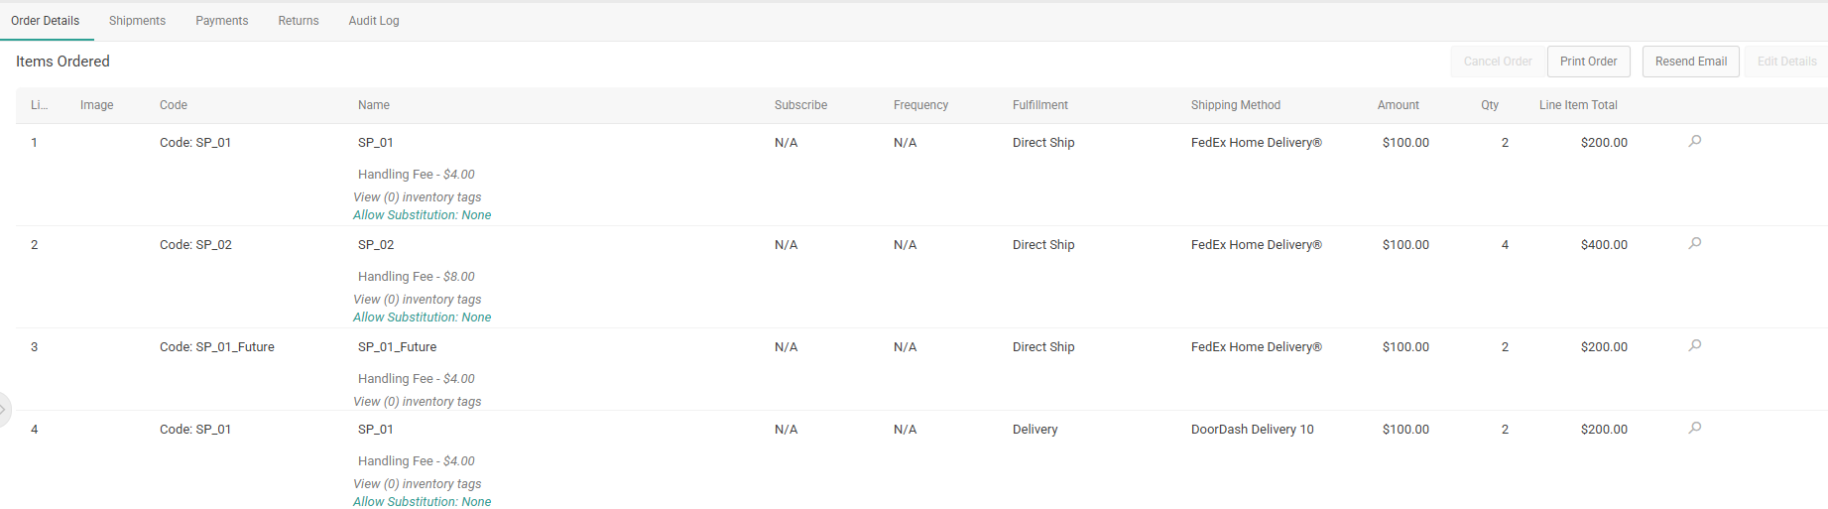Viewport: 1828px width, 509px height.
Task: View inventory tags for SP_01_Future
Action: click(418, 402)
